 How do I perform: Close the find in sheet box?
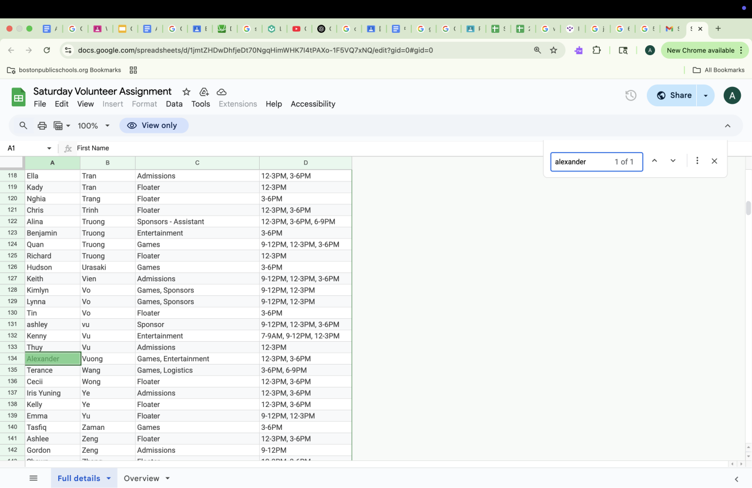tap(714, 161)
